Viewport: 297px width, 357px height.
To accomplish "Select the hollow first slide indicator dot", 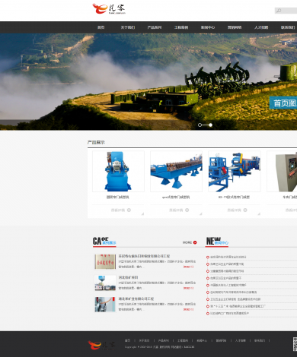I will coord(200,125).
